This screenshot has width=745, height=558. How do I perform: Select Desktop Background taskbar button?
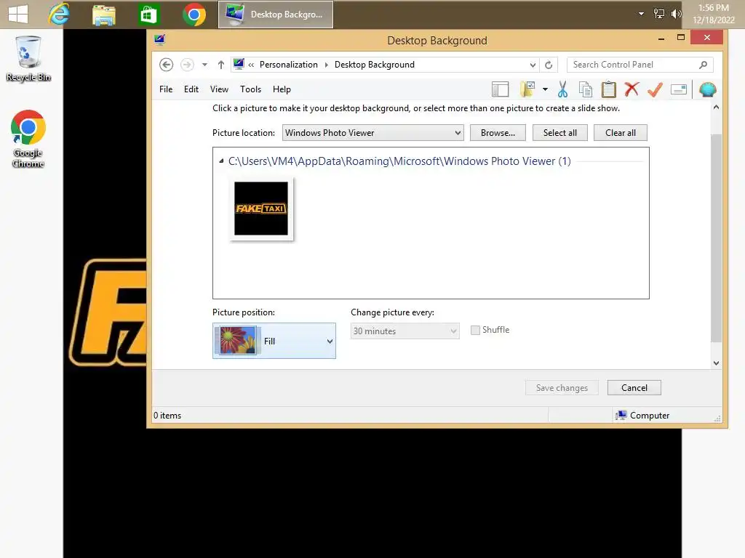(x=276, y=15)
